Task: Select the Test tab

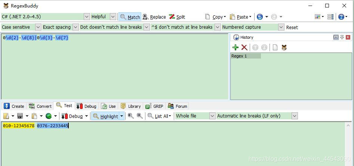Action: pyautogui.click(x=64, y=106)
